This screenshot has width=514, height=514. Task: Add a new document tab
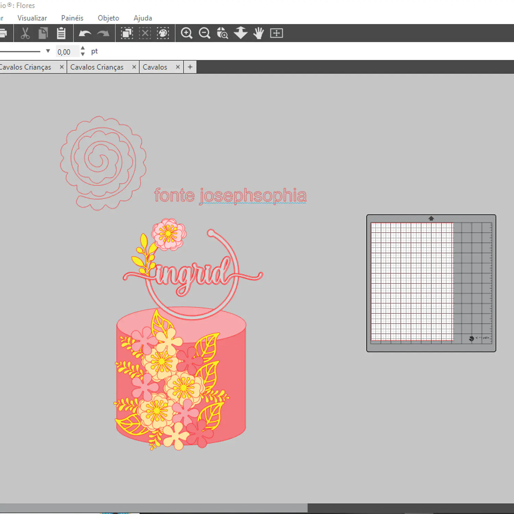point(190,67)
